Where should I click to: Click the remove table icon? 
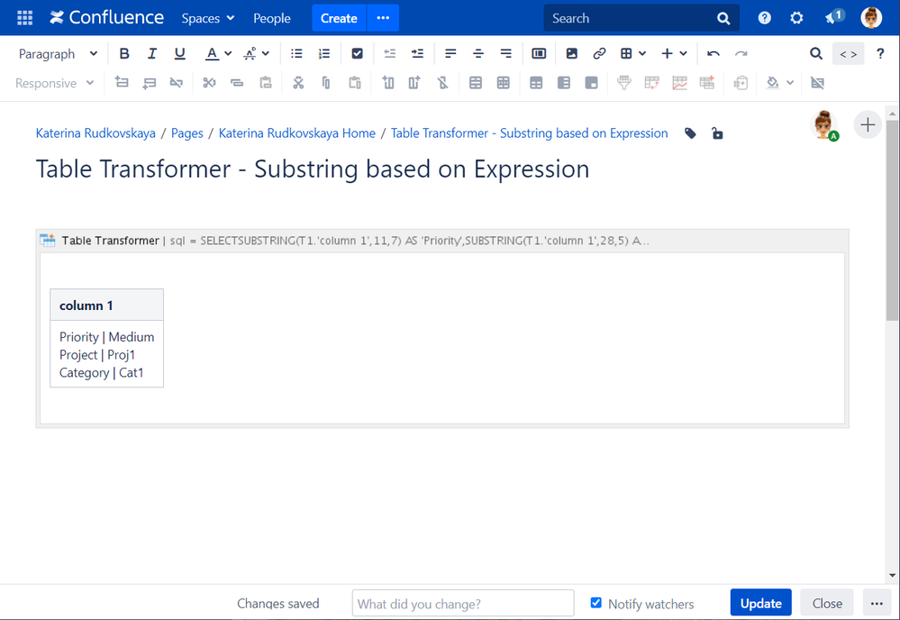(817, 83)
